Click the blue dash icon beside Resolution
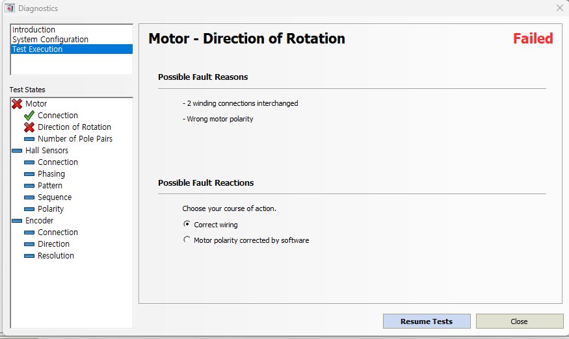The width and height of the screenshot is (569, 339). coord(29,256)
